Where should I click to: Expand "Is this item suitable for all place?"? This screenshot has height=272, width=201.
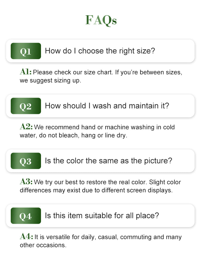click(x=100, y=216)
